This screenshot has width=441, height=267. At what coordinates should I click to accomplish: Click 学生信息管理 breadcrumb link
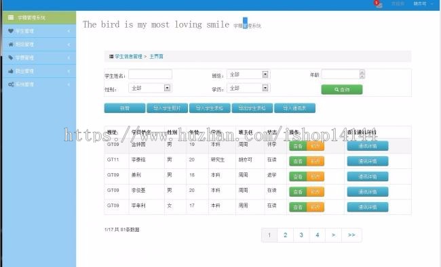point(128,57)
